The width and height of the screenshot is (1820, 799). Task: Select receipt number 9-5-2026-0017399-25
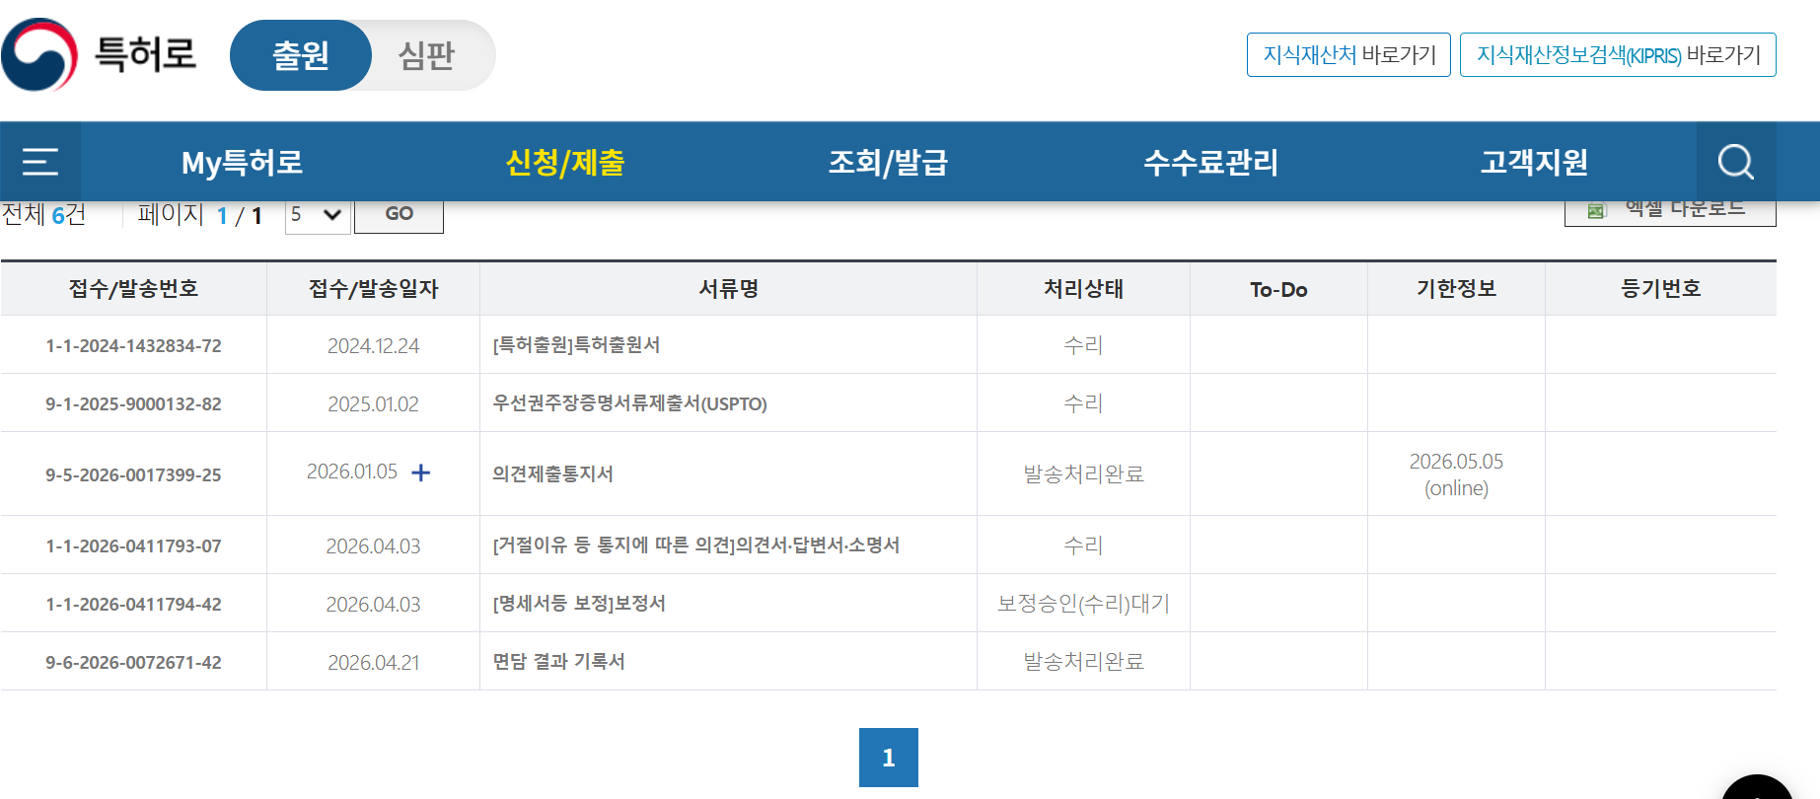[x=133, y=474]
